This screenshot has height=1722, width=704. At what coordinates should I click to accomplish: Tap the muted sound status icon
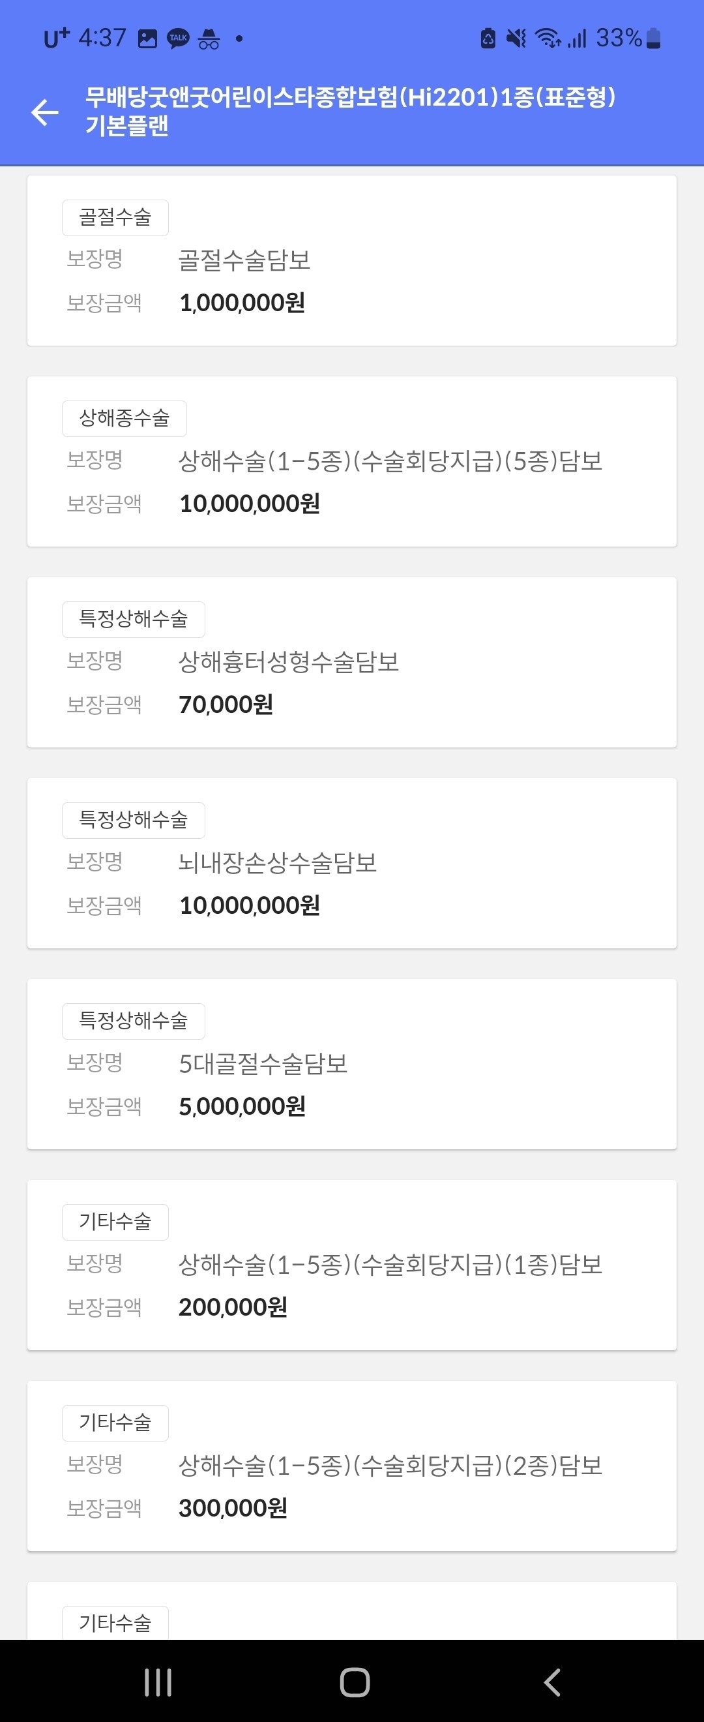pyautogui.click(x=516, y=38)
